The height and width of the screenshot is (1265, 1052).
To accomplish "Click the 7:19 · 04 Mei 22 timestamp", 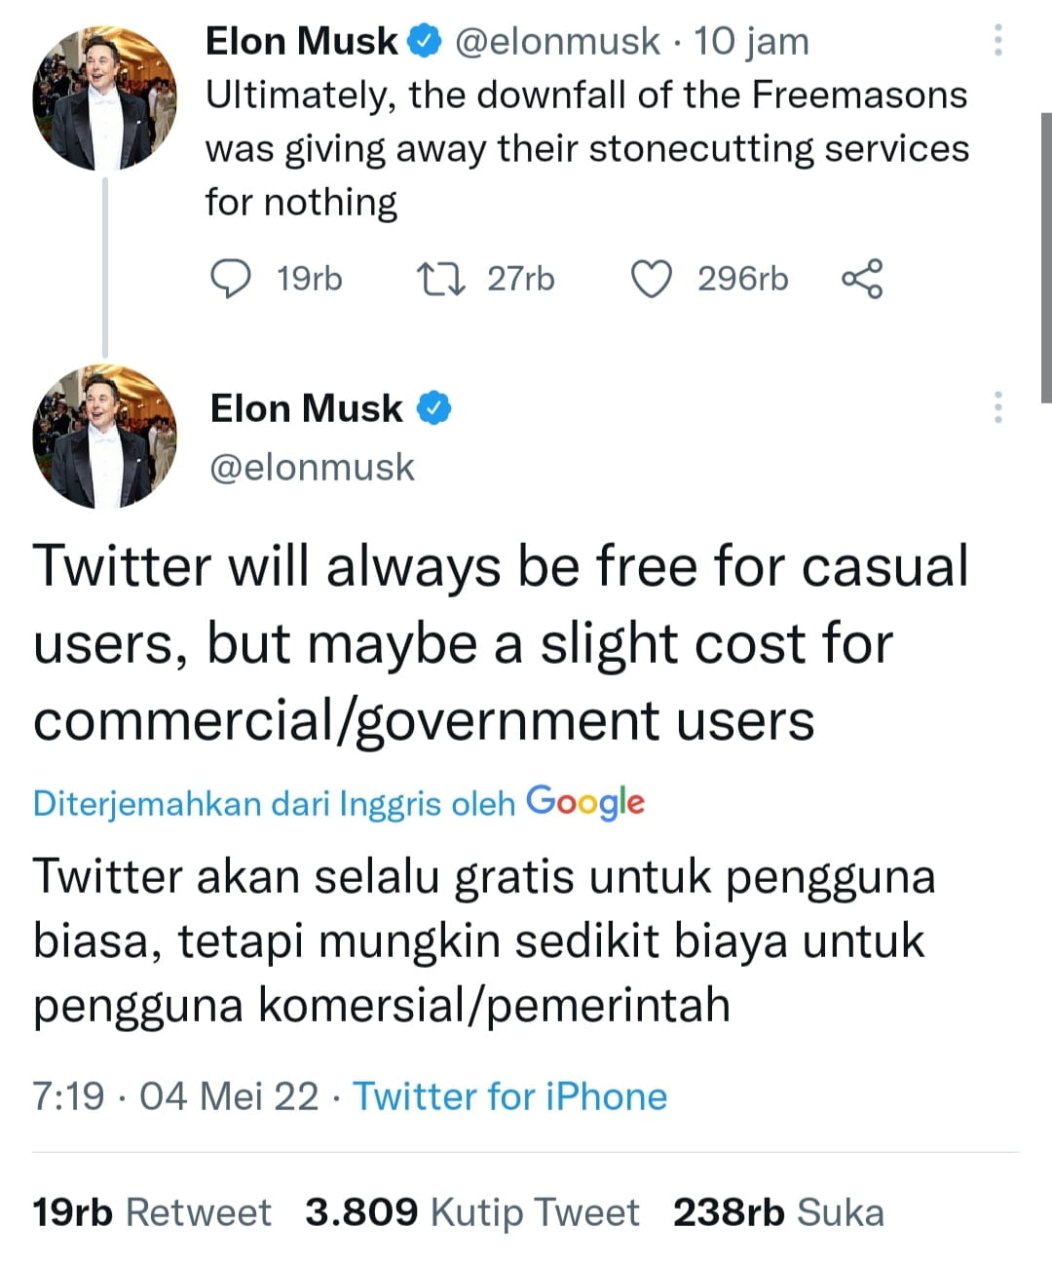I will (x=175, y=1096).
